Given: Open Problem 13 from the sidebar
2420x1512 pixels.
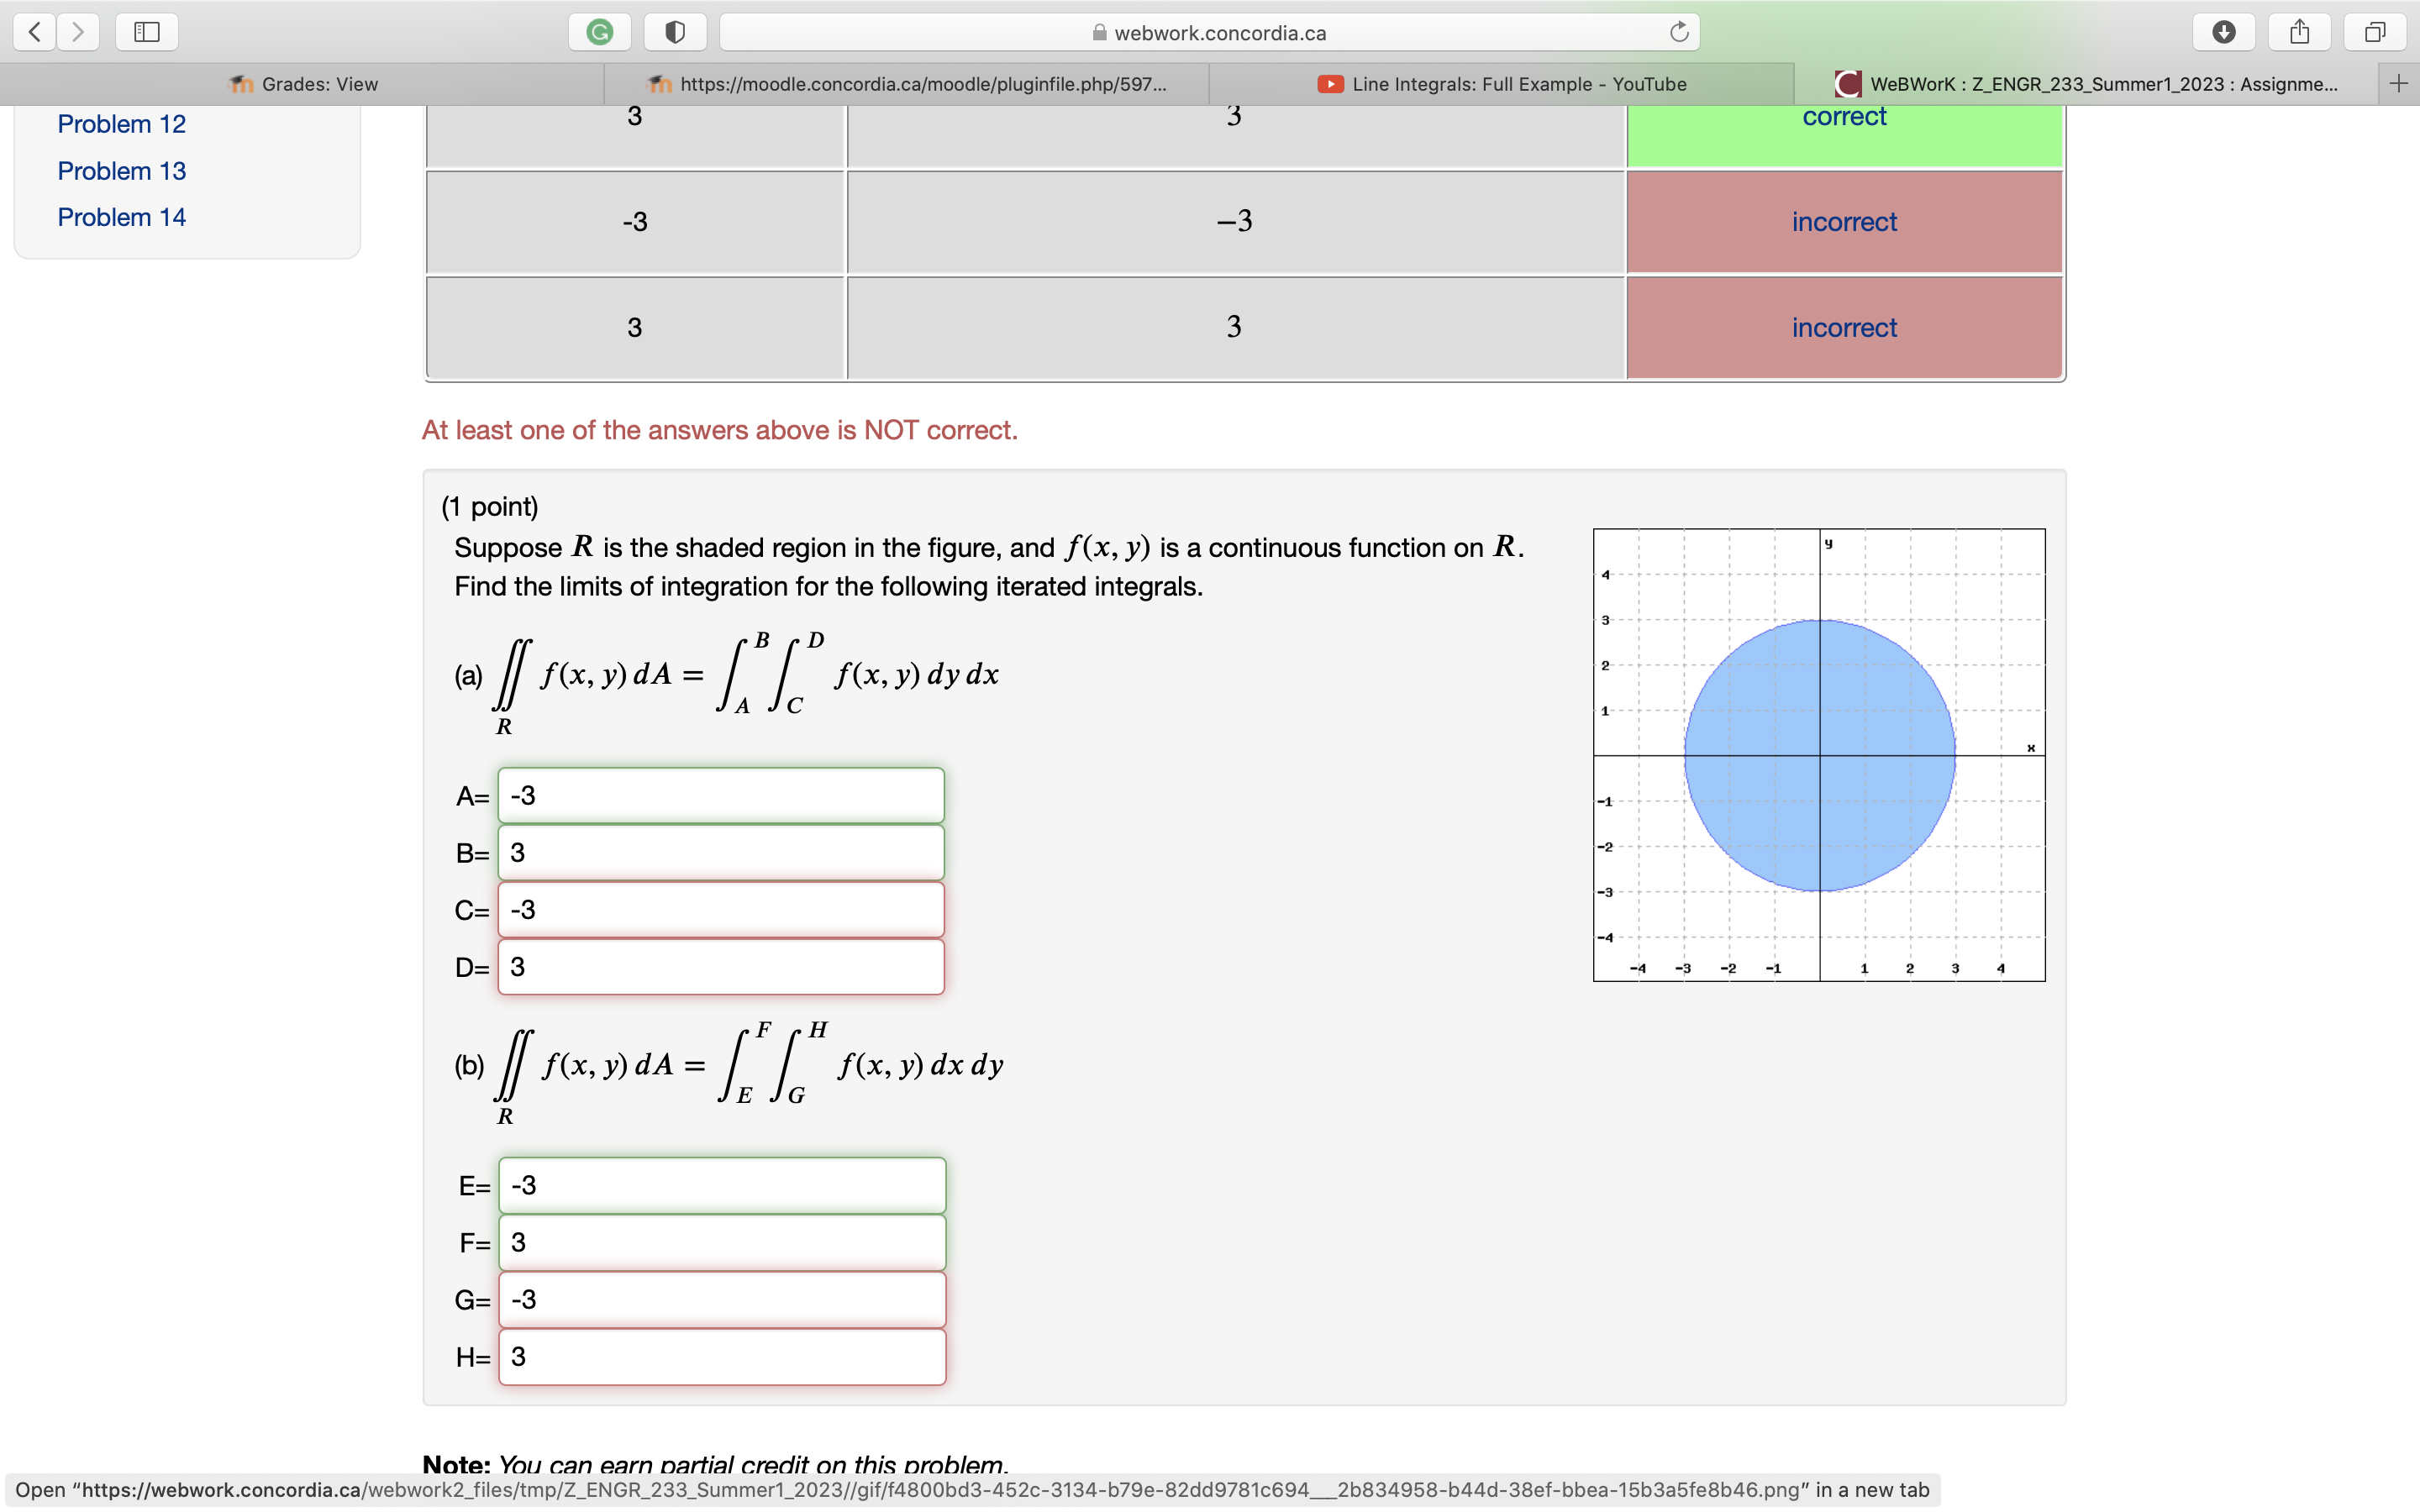Looking at the screenshot, I should pos(121,170).
